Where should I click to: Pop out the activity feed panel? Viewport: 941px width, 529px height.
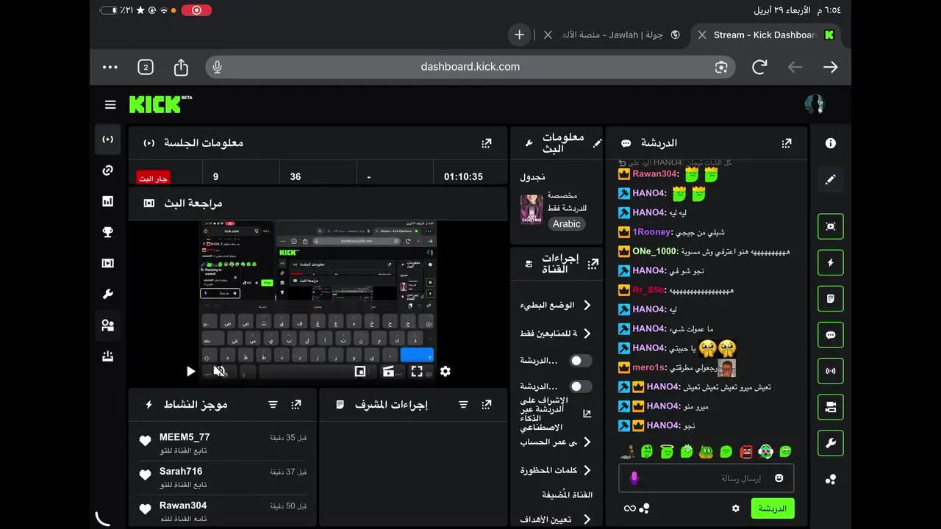[x=296, y=405]
